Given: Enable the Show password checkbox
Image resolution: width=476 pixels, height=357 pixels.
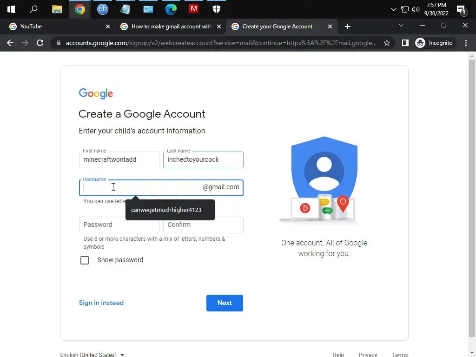Looking at the screenshot, I should point(85,260).
